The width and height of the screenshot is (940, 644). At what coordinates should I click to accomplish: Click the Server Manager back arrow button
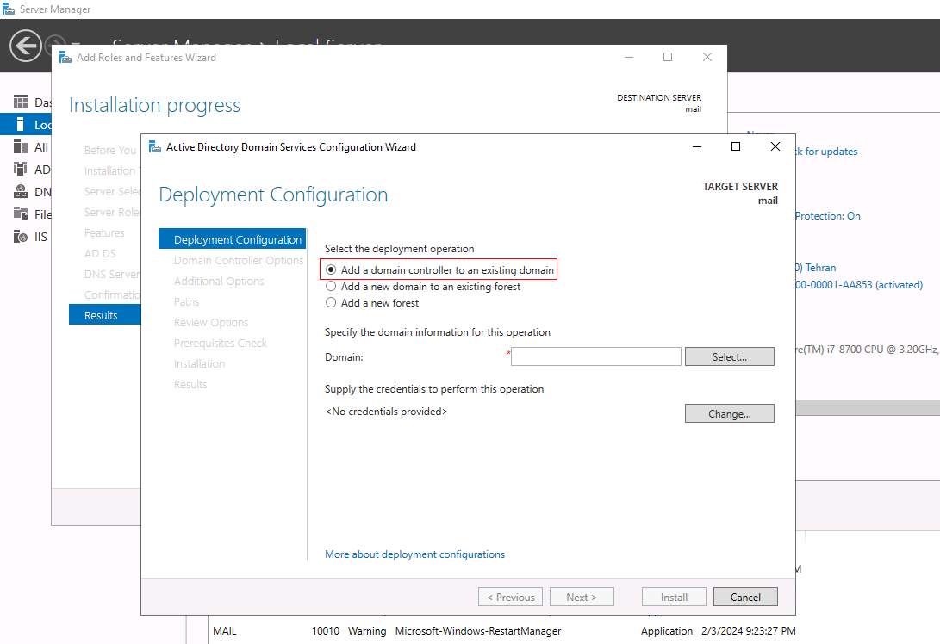(26, 46)
